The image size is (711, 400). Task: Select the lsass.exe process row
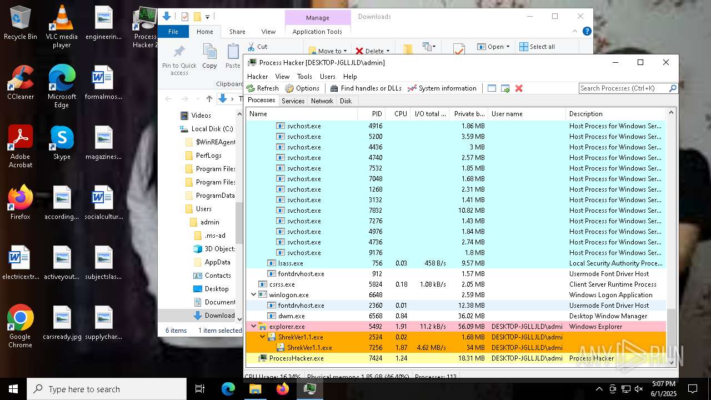click(455, 263)
